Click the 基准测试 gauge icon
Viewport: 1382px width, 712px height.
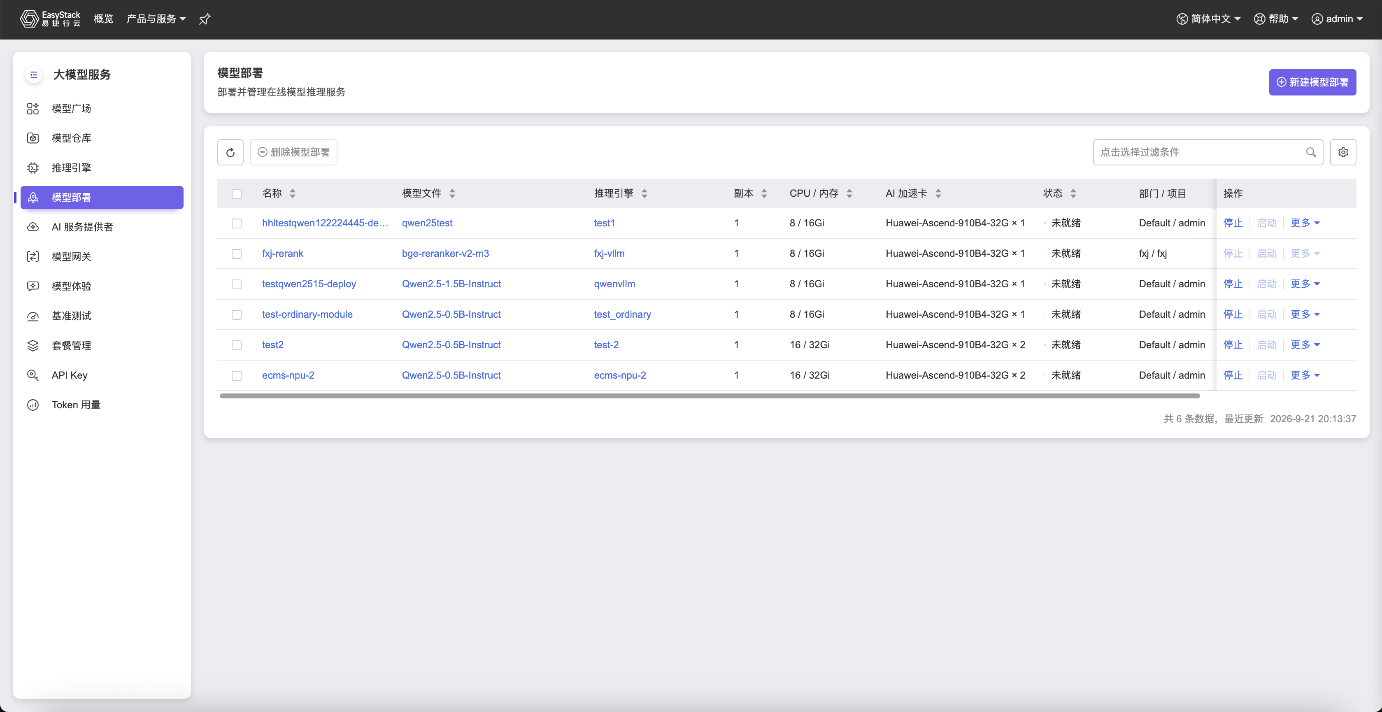[x=33, y=316]
